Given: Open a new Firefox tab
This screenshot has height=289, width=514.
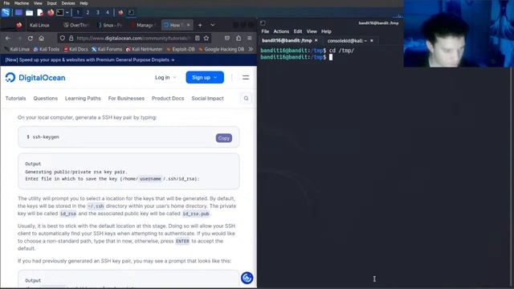Looking at the screenshot, I should (200, 25).
